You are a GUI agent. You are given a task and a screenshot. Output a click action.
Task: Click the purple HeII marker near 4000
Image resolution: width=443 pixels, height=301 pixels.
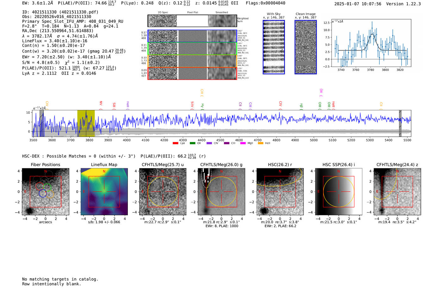pos(128,105)
